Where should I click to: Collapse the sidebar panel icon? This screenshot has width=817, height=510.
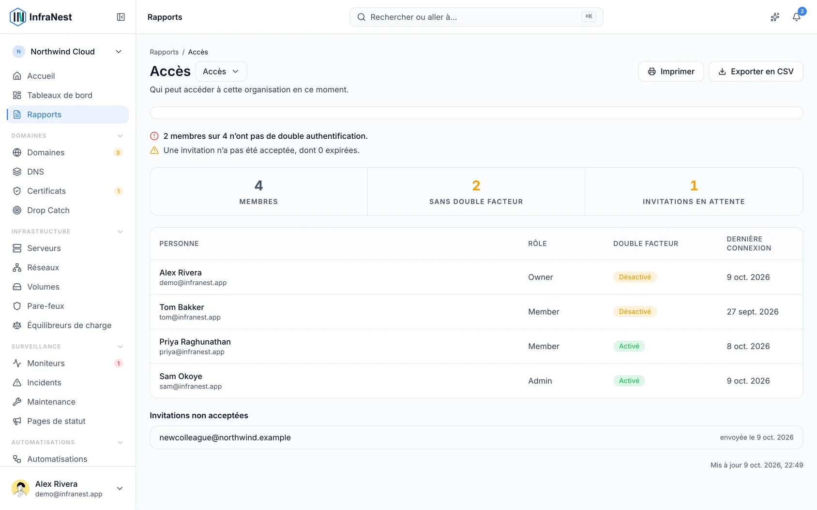121,17
